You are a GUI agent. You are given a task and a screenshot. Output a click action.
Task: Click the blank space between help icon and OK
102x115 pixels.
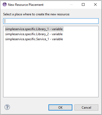pos(29,107)
